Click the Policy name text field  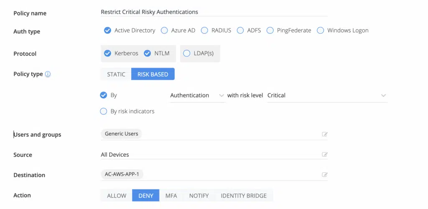tap(213, 12)
